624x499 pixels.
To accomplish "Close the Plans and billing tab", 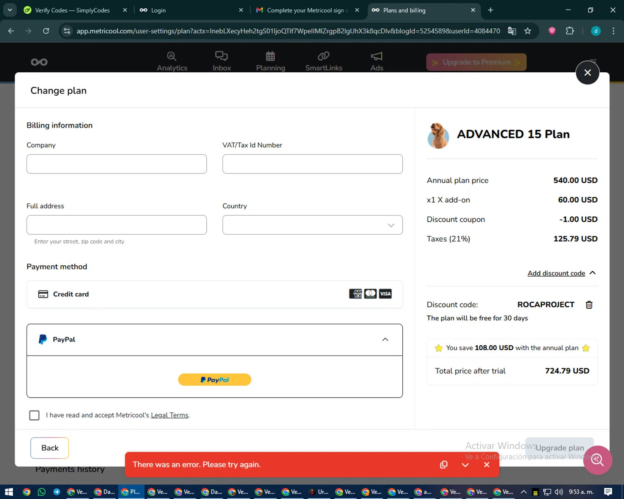I will (x=473, y=10).
